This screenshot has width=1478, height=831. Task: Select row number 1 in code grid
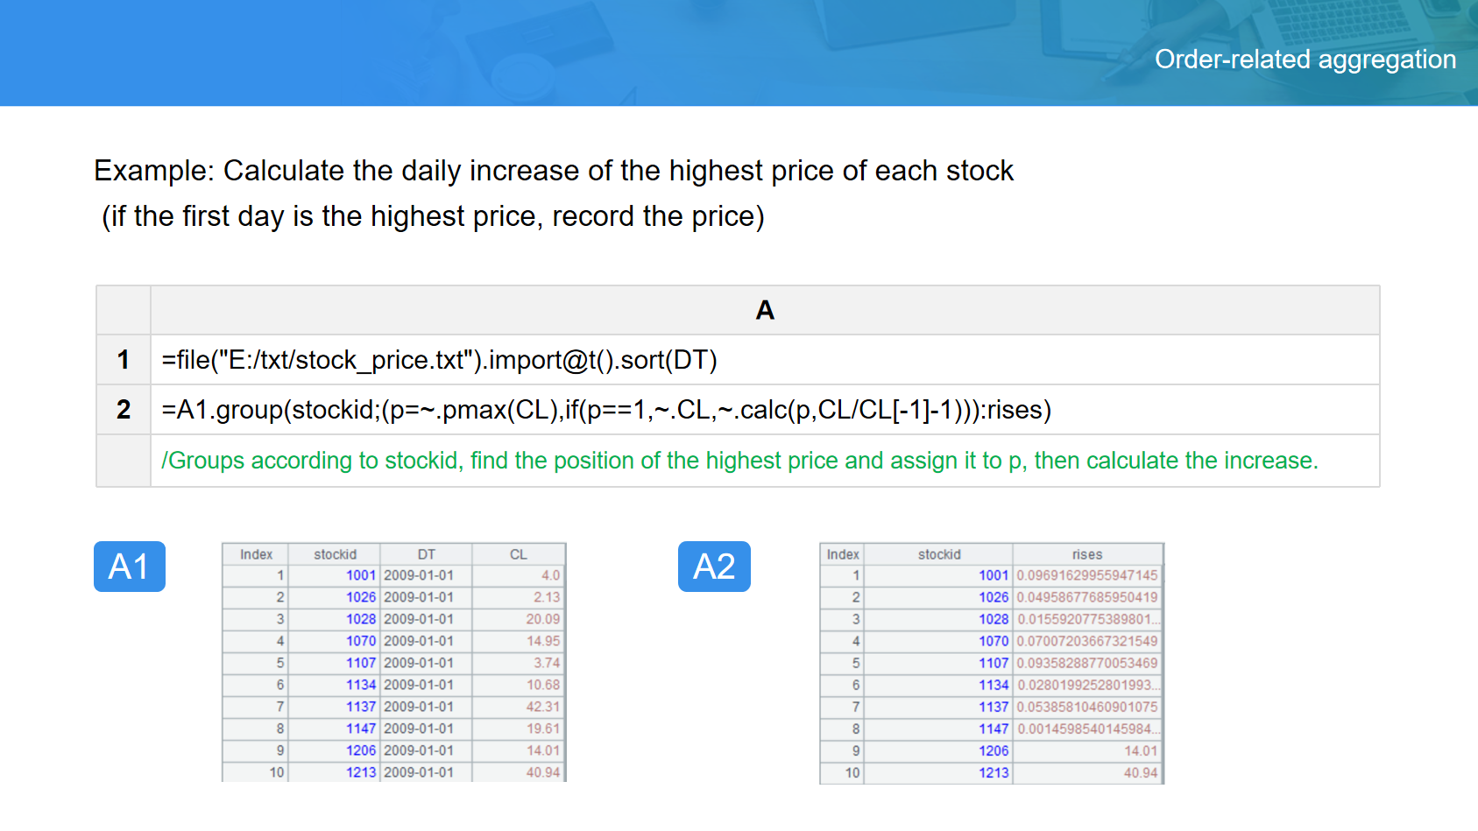coord(124,360)
